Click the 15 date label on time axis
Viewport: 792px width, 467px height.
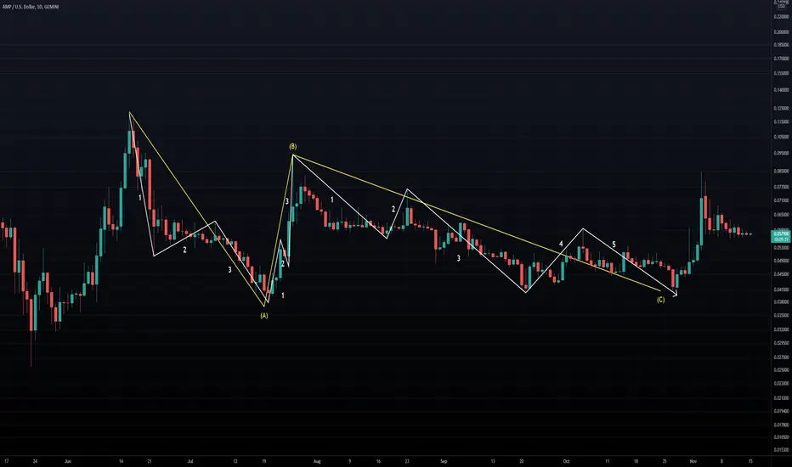750,461
